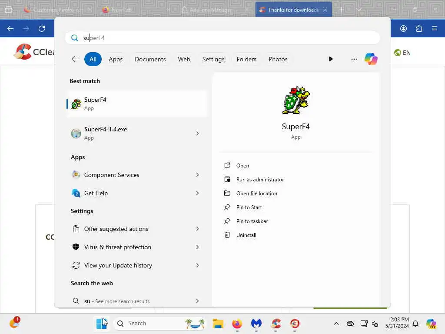Click Open file location

256,194
